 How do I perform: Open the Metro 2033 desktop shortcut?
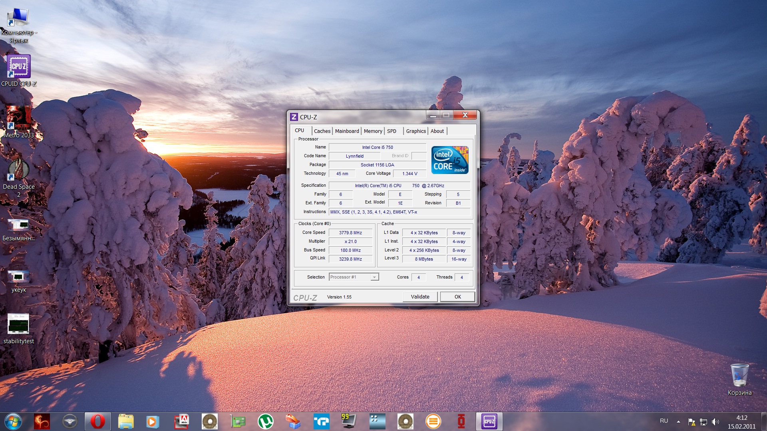coord(19,122)
